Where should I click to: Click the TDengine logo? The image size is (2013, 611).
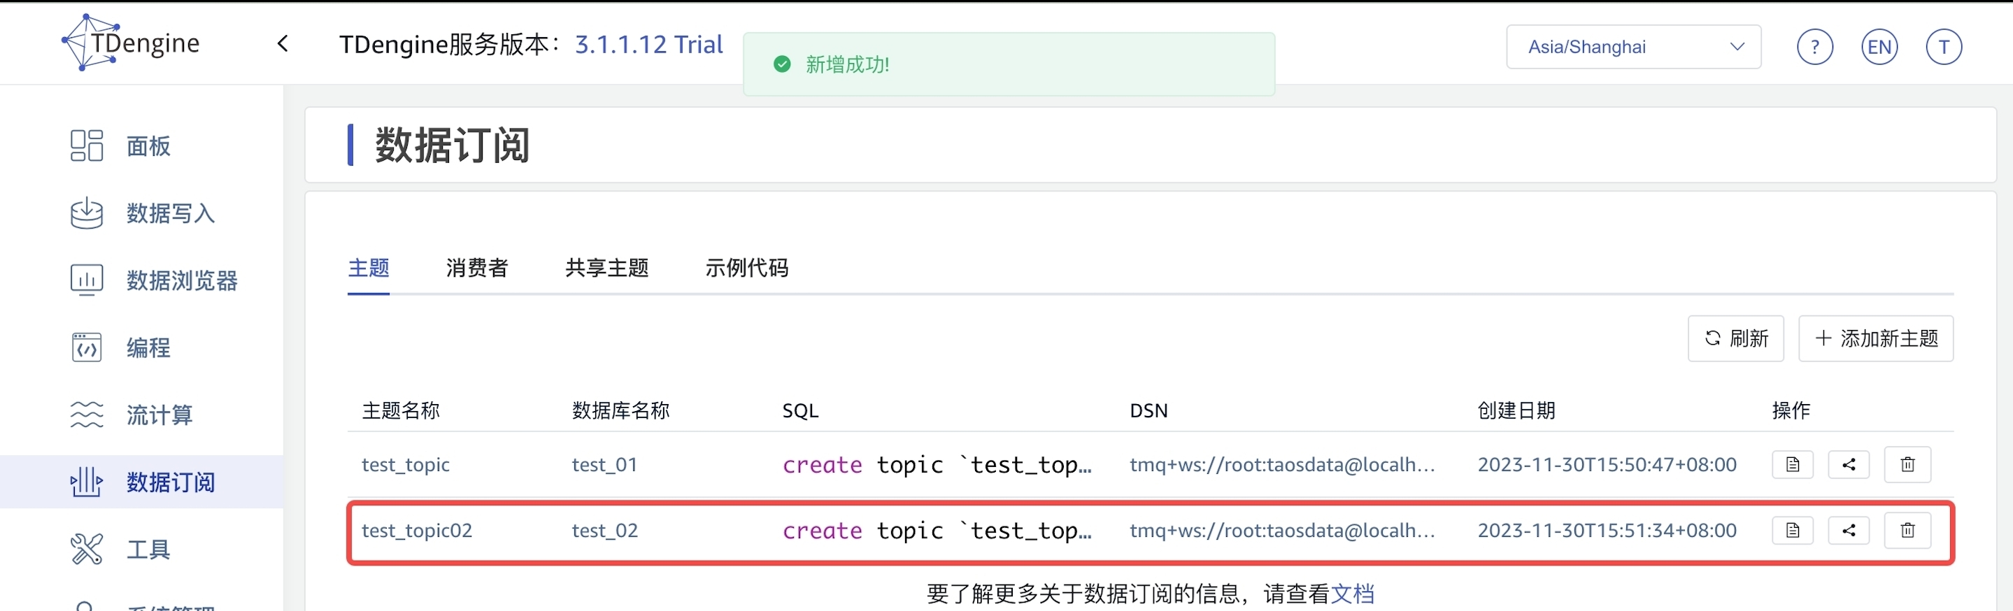pos(131,43)
